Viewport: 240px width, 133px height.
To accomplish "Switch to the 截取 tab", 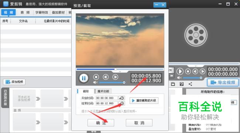I will [x=85, y=91].
